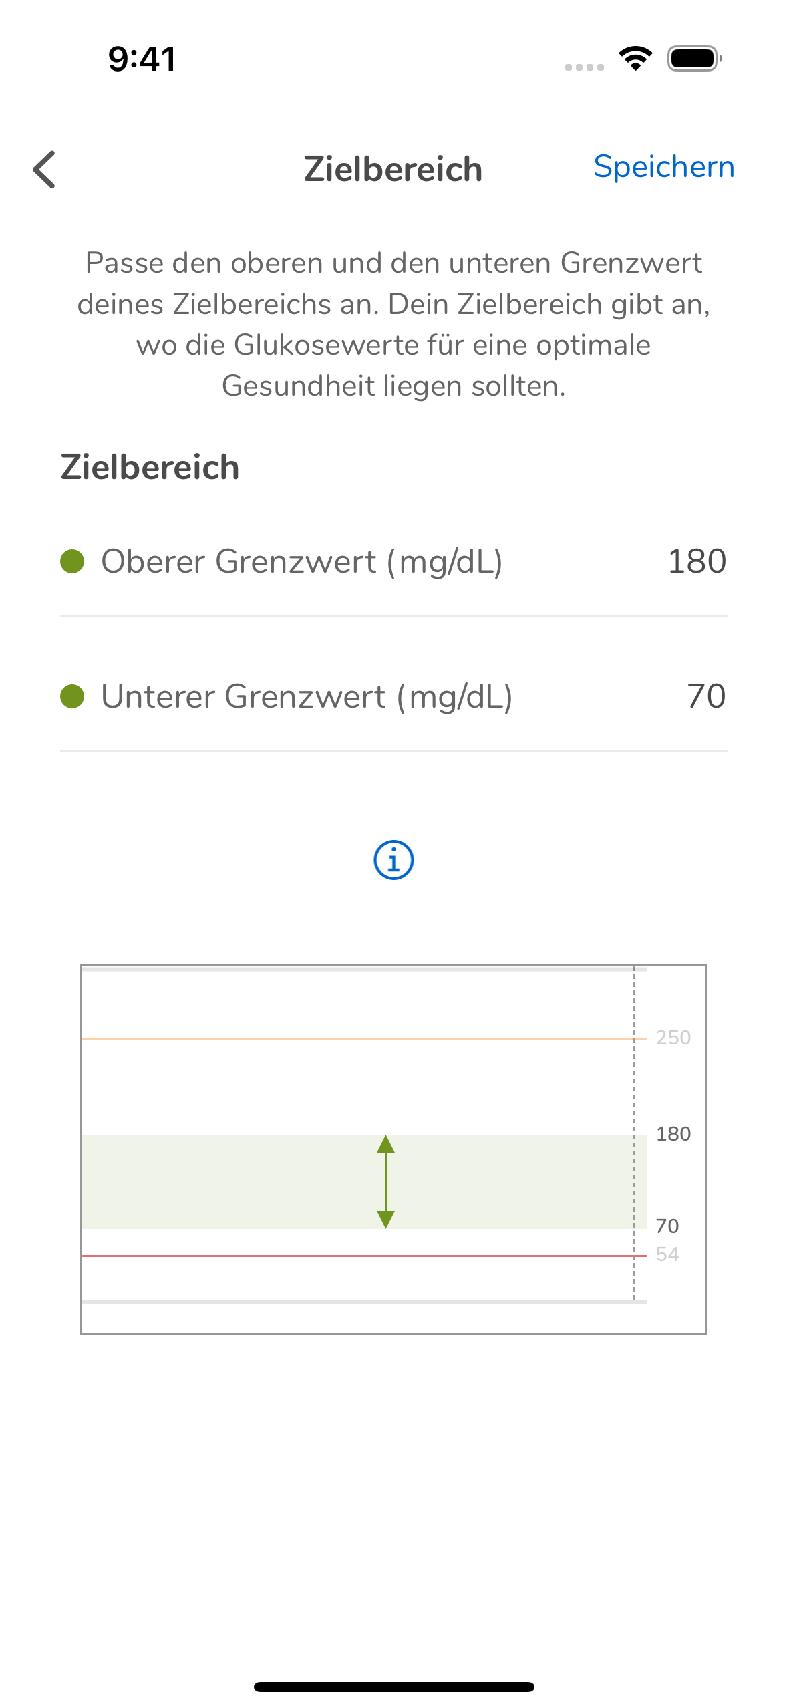787x1708 pixels.
Task: Tap the vertical dashed line in chart
Action: tap(634, 1133)
